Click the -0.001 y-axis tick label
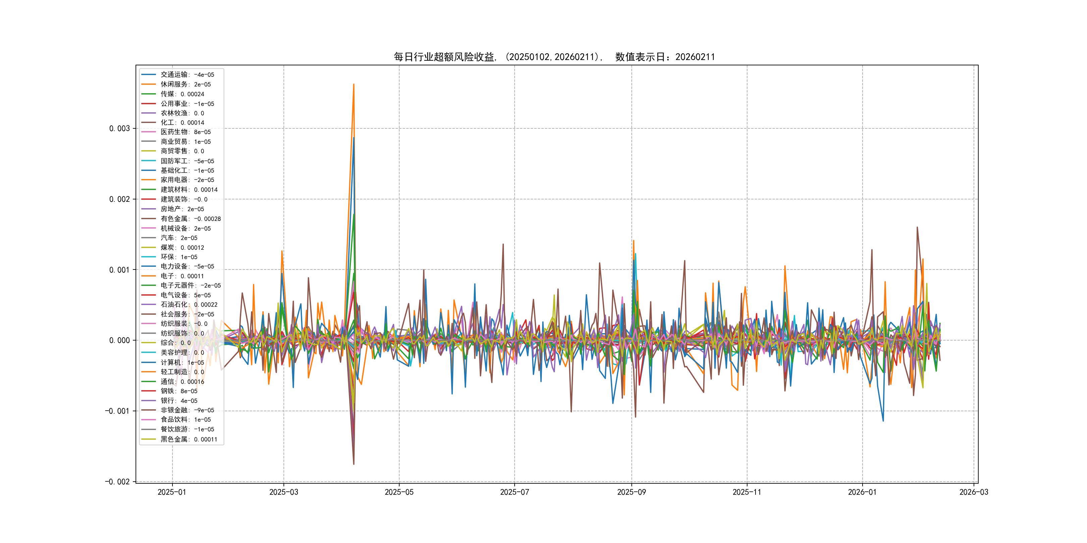 coord(117,411)
